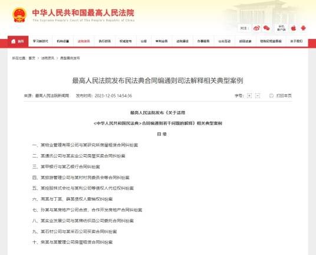Select case 三 某甲银行与某乙银行合同纠纷案

coord(66,167)
